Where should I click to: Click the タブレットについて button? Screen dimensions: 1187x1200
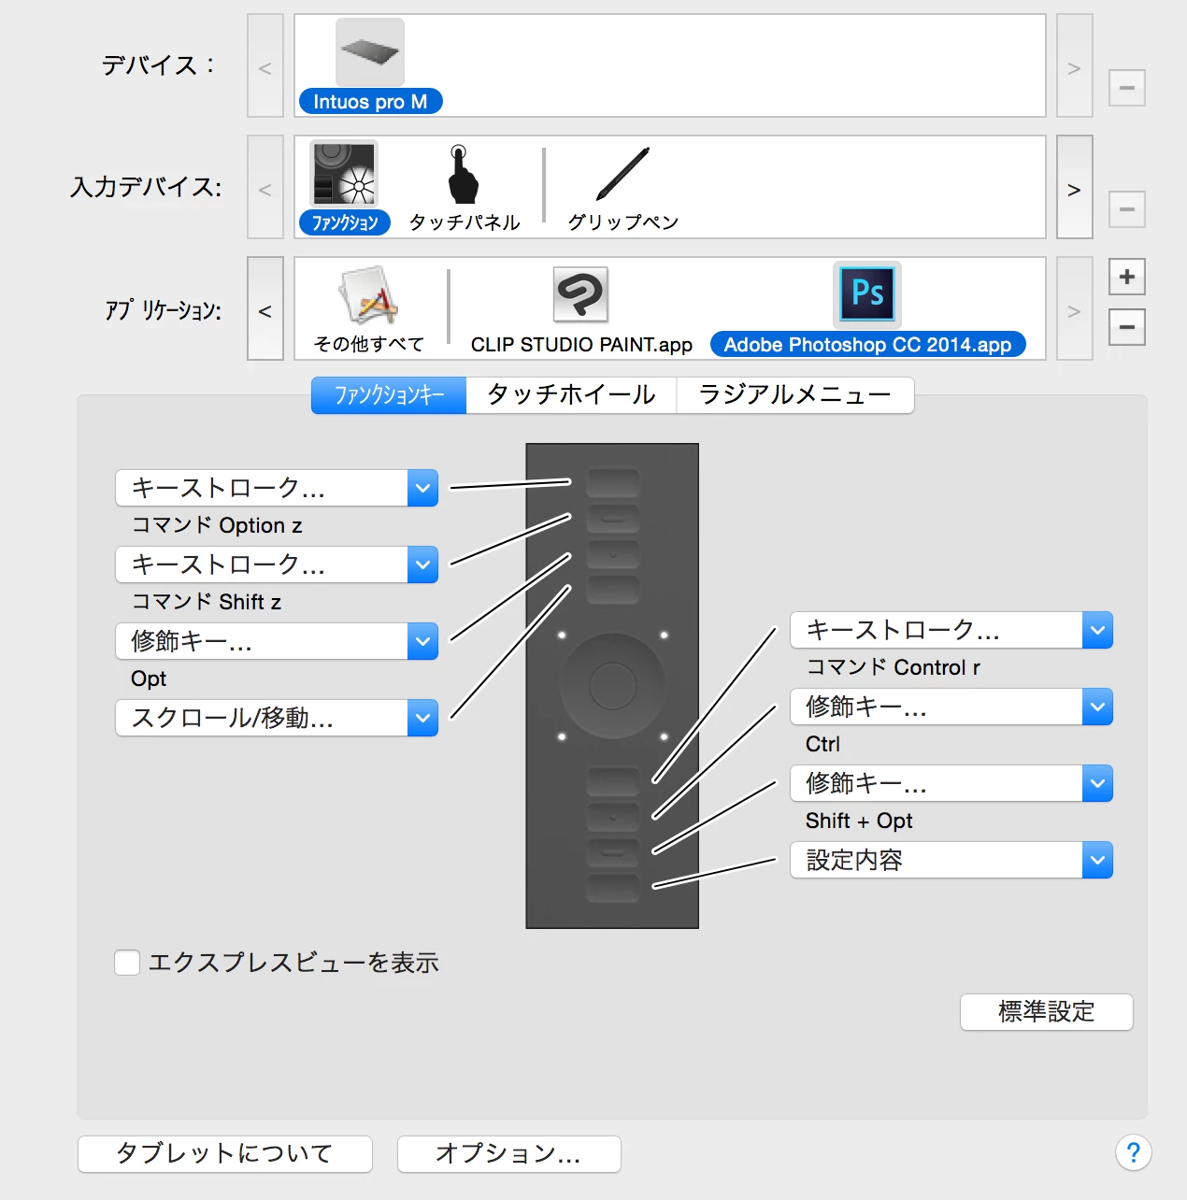pos(225,1154)
